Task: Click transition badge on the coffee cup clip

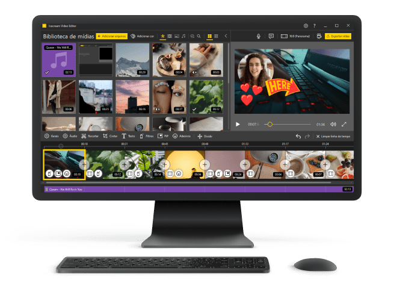Action: pos(291,173)
